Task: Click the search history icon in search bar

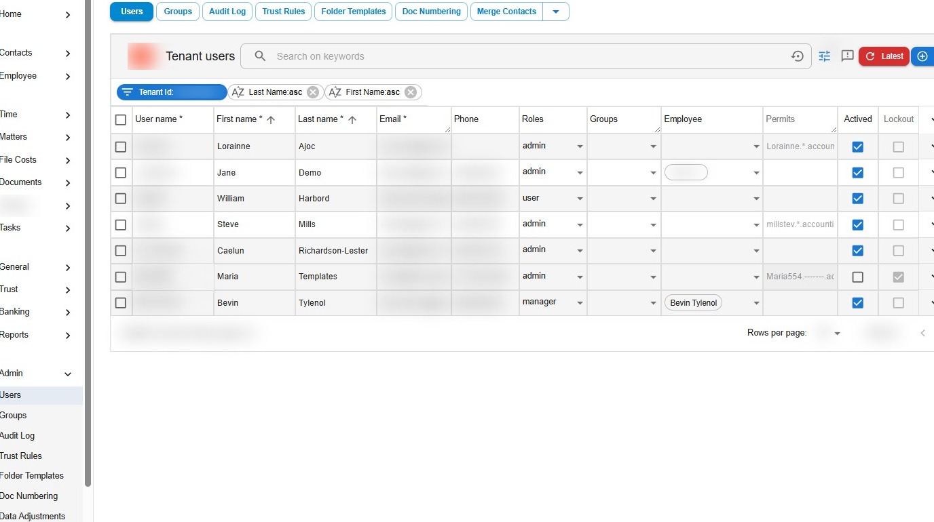Action: point(798,56)
